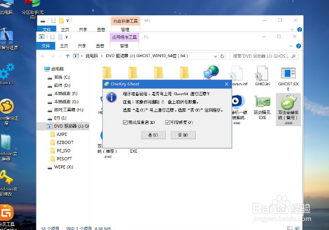
Task: Click the back navigation arrow
Action: (x=43, y=56)
